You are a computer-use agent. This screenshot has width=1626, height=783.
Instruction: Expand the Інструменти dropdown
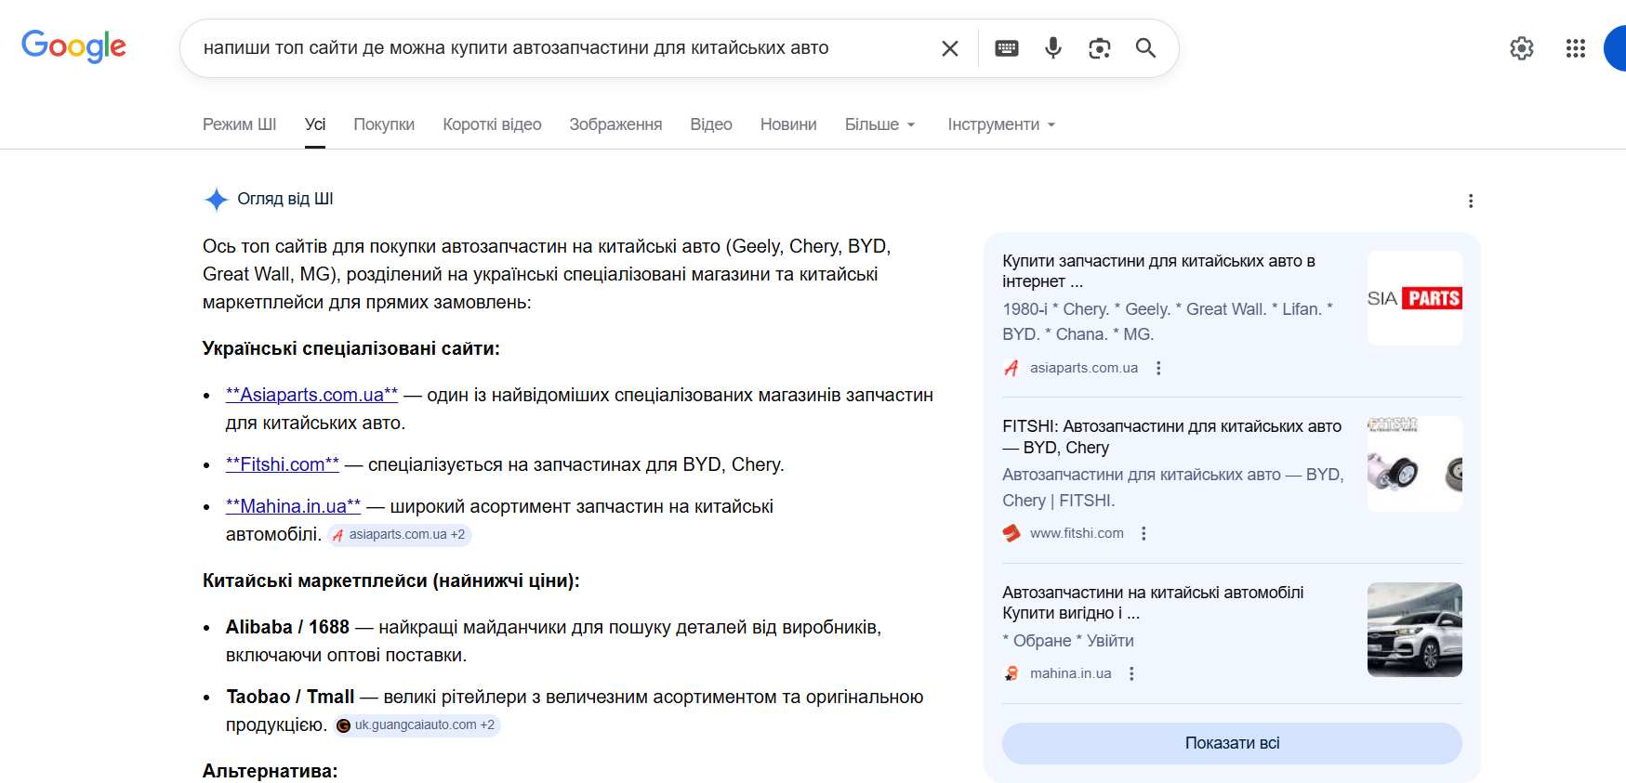1001,124
